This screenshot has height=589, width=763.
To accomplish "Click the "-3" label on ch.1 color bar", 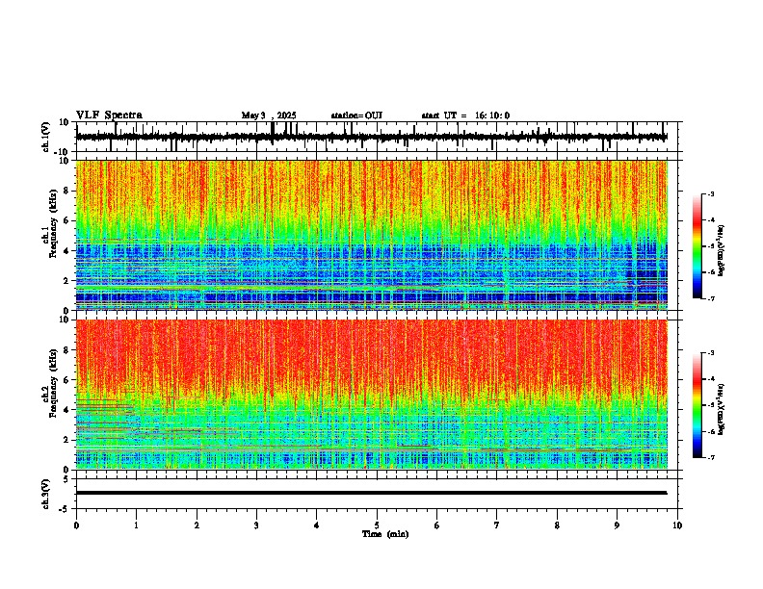I will (710, 194).
